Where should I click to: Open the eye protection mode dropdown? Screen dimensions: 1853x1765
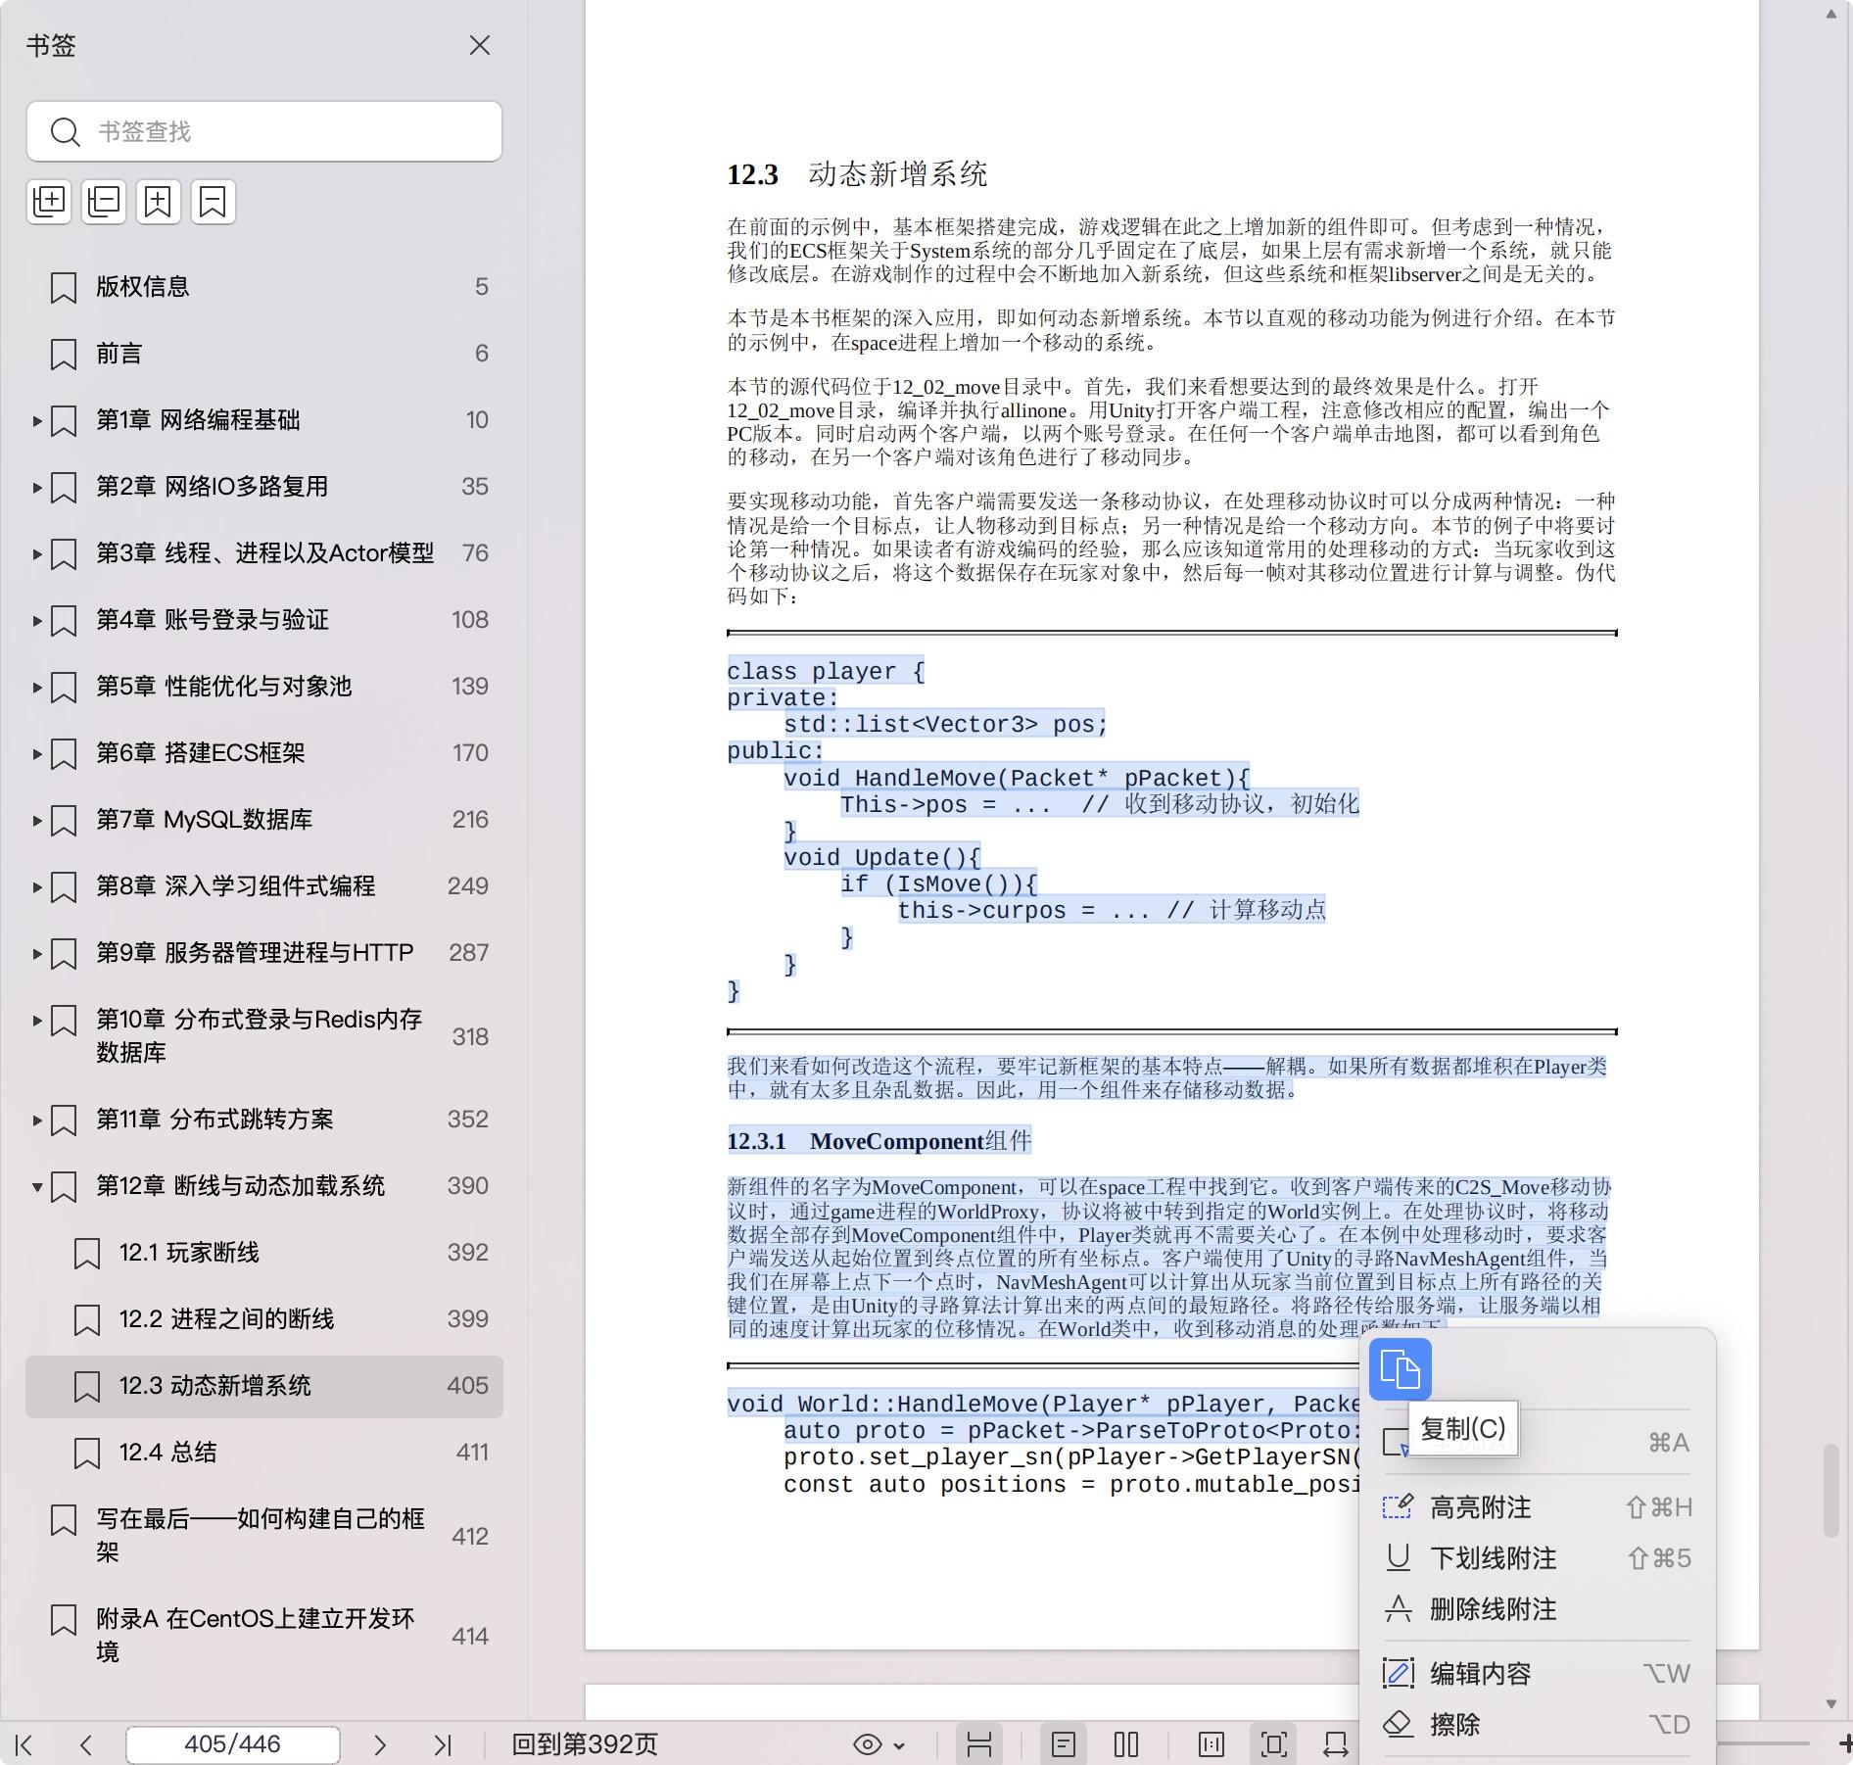pos(879,1744)
